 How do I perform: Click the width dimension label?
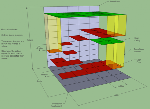point(116,95)
